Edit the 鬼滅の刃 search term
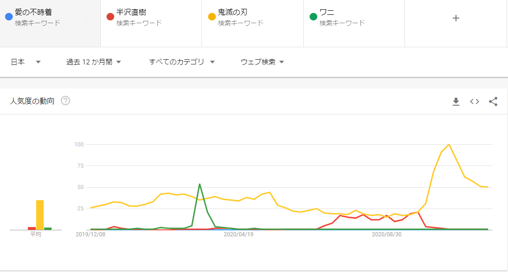The image size is (508, 272). coord(232,13)
